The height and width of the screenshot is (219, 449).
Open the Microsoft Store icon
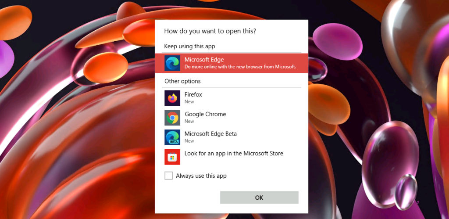tap(172, 157)
